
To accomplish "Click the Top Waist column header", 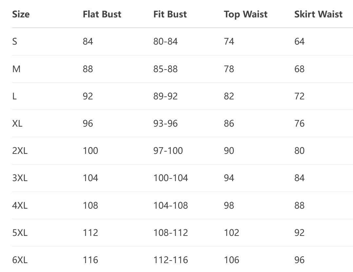I will [x=246, y=14].
